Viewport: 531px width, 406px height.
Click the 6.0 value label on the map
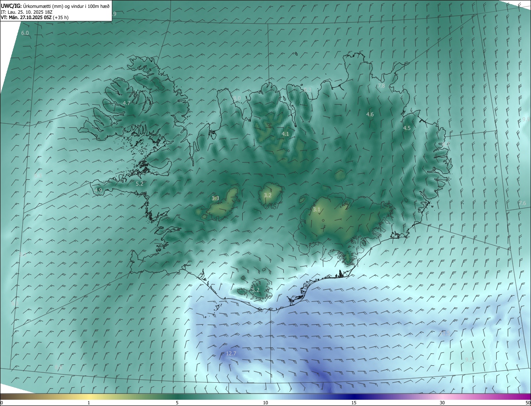click(25, 33)
